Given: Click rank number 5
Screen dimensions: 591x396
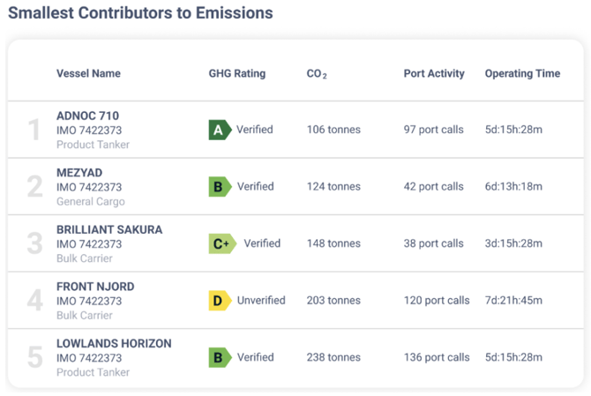Looking at the screenshot, I should click(x=34, y=357).
